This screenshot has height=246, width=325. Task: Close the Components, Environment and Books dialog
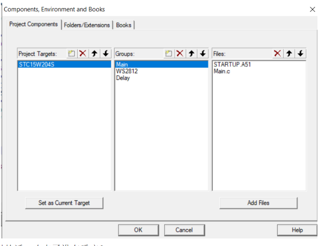click(313, 9)
